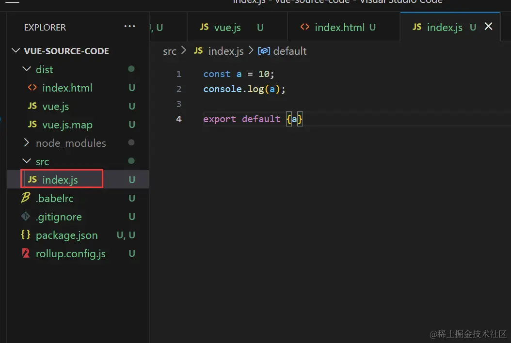The height and width of the screenshot is (343, 511).
Task: Collapse the dist folder chevron
Action: (27, 69)
